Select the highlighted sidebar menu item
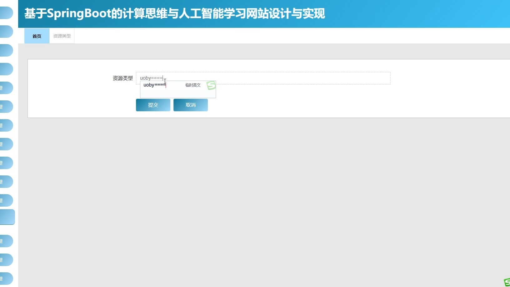Image resolution: width=510 pixels, height=287 pixels. 6,217
